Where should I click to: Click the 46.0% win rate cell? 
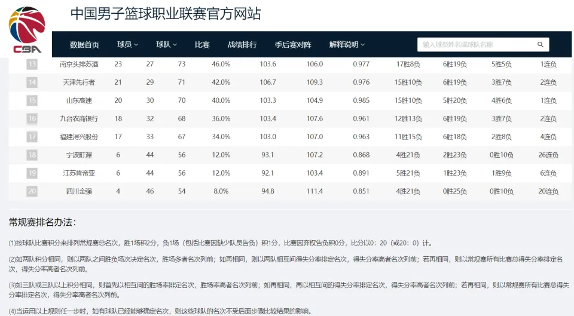click(221, 64)
